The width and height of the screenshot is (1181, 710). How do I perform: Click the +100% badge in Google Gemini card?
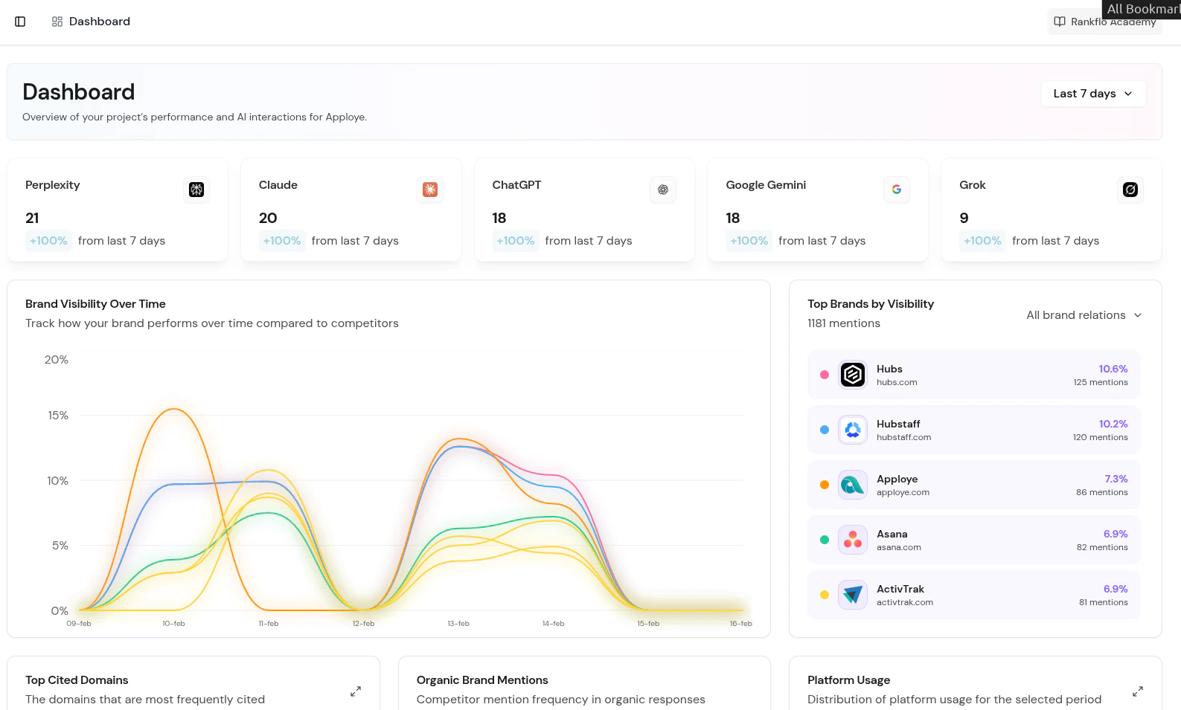(749, 241)
